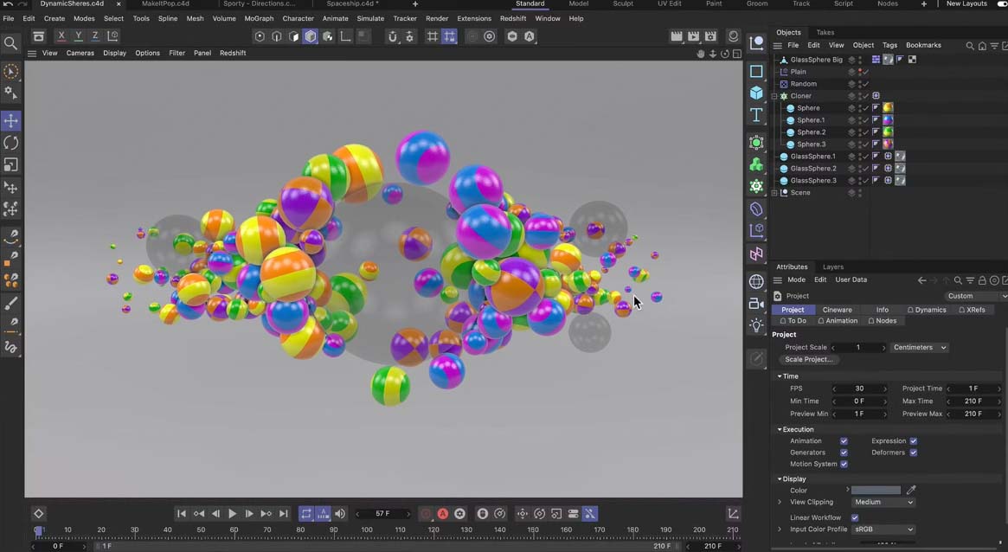Screen dimensions: 1008x552
Task: Select the Move tool in the left toolbar
Action: tap(11, 120)
